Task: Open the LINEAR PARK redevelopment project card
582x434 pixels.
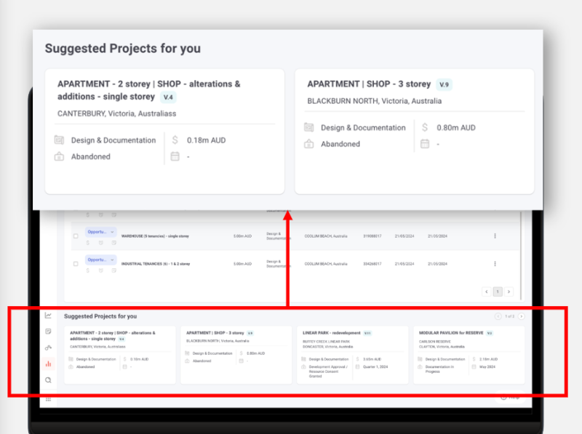Action: point(352,354)
